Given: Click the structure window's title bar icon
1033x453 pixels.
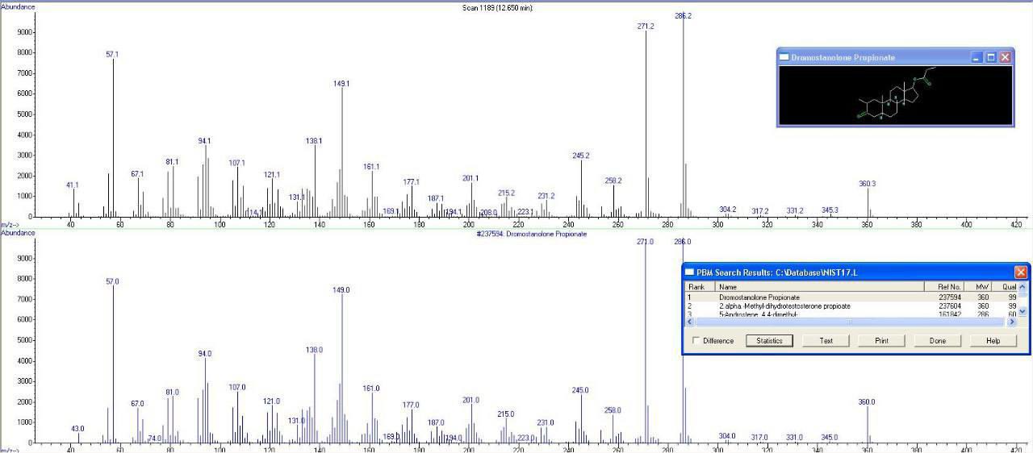Looking at the screenshot, I should point(784,57).
